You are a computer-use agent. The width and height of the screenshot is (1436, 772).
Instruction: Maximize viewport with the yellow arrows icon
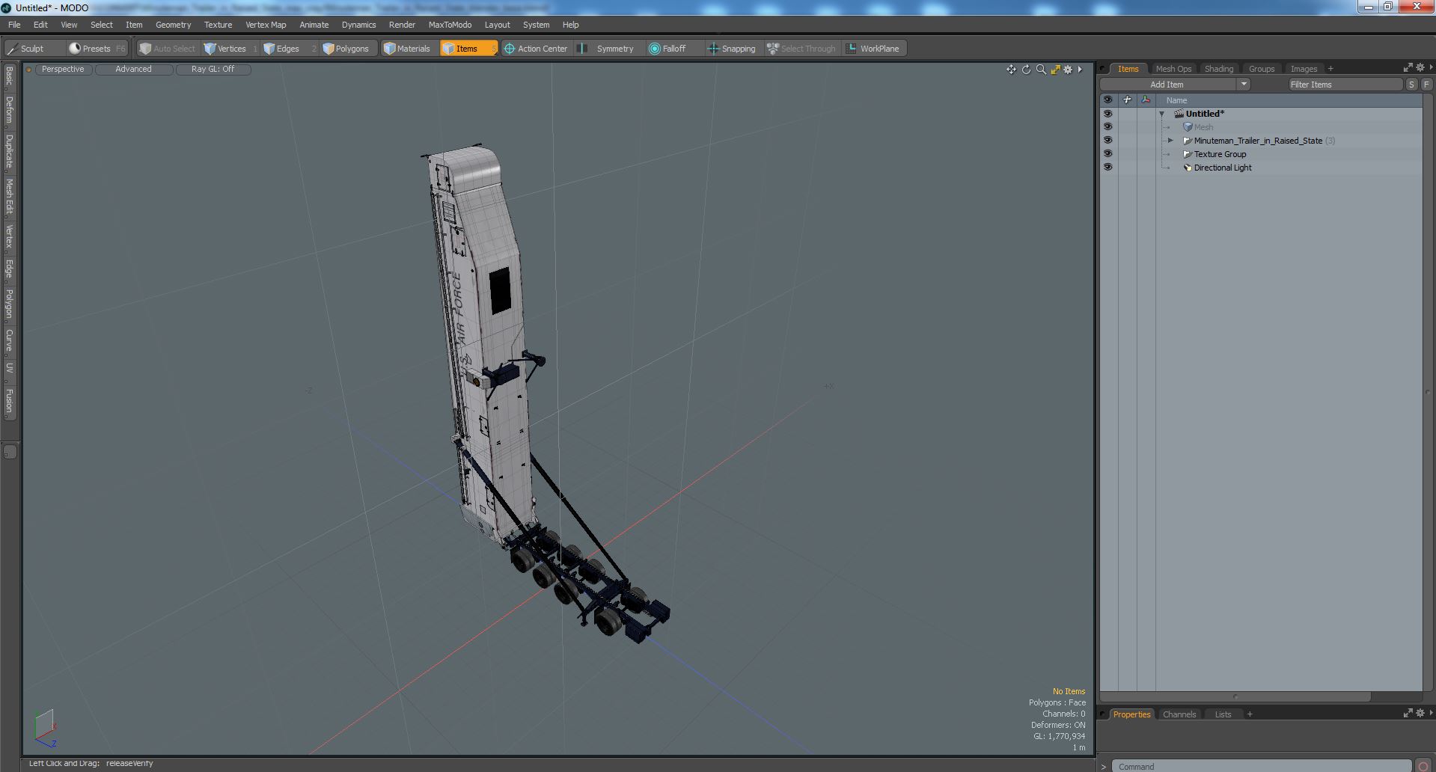click(1055, 70)
